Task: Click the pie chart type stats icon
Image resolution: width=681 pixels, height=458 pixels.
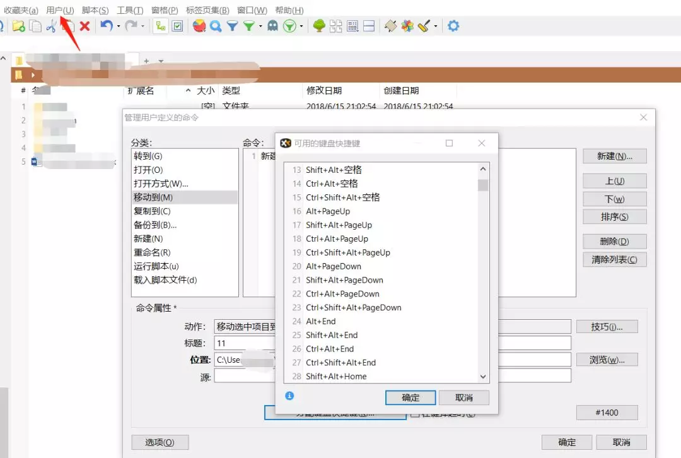Action: pos(199,26)
